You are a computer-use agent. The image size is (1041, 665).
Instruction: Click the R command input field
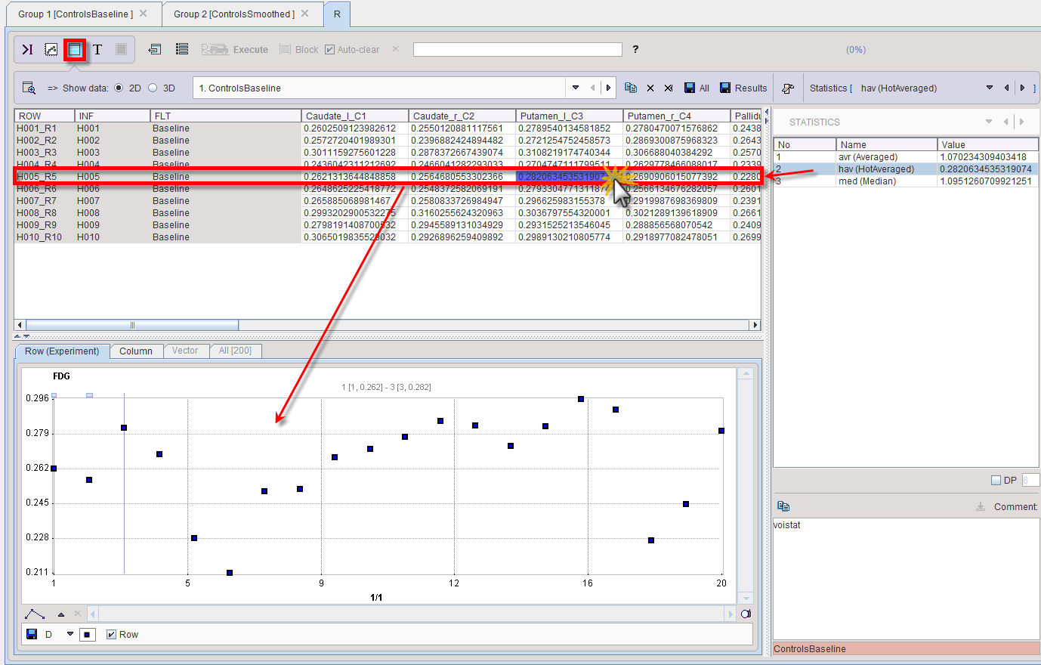coord(517,49)
